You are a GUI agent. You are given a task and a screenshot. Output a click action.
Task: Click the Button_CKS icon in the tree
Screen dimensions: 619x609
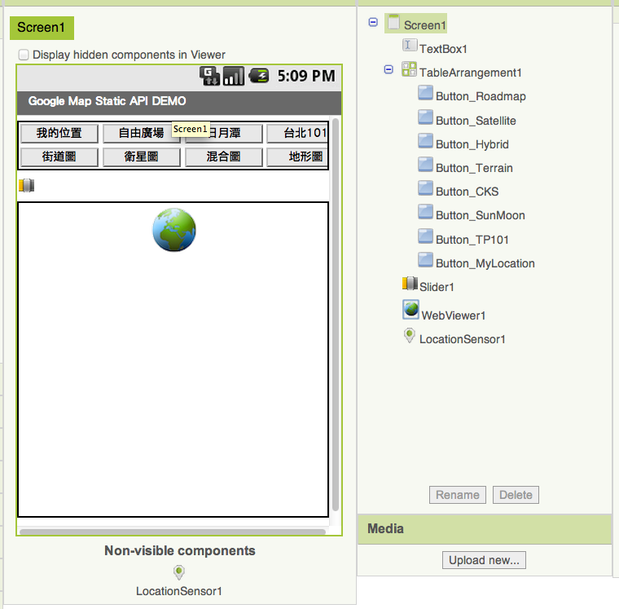425,188
